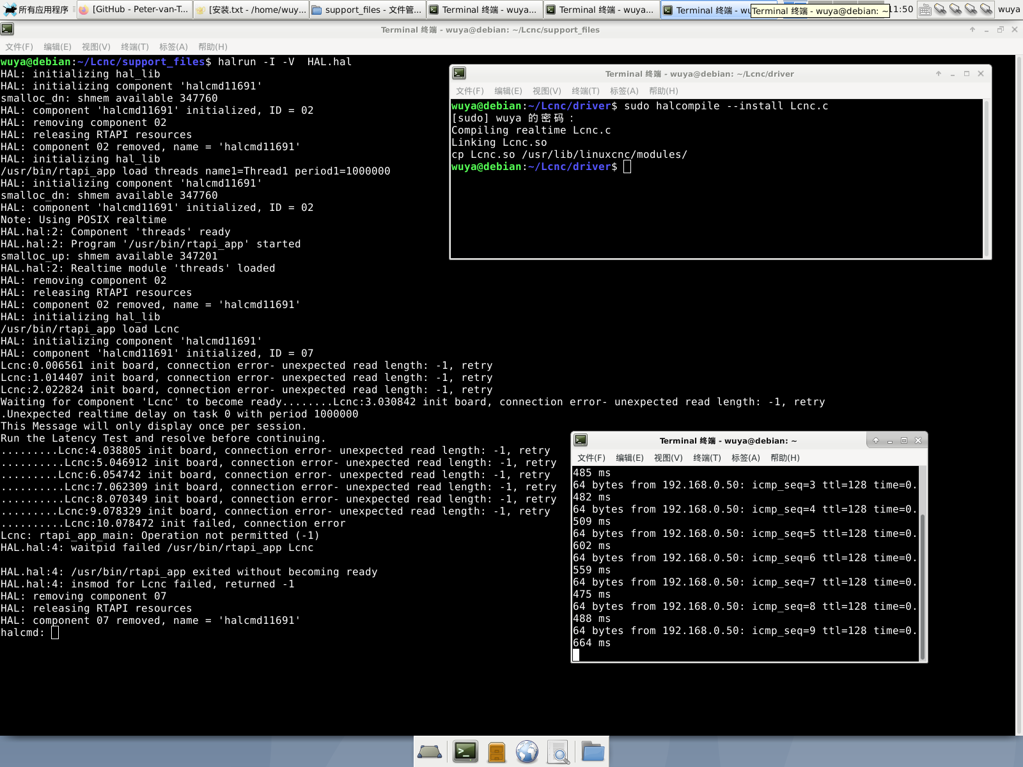Click the Show Desktop icon in the dock
Screen dimensions: 1023x767
pyautogui.click(x=430, y=752)
